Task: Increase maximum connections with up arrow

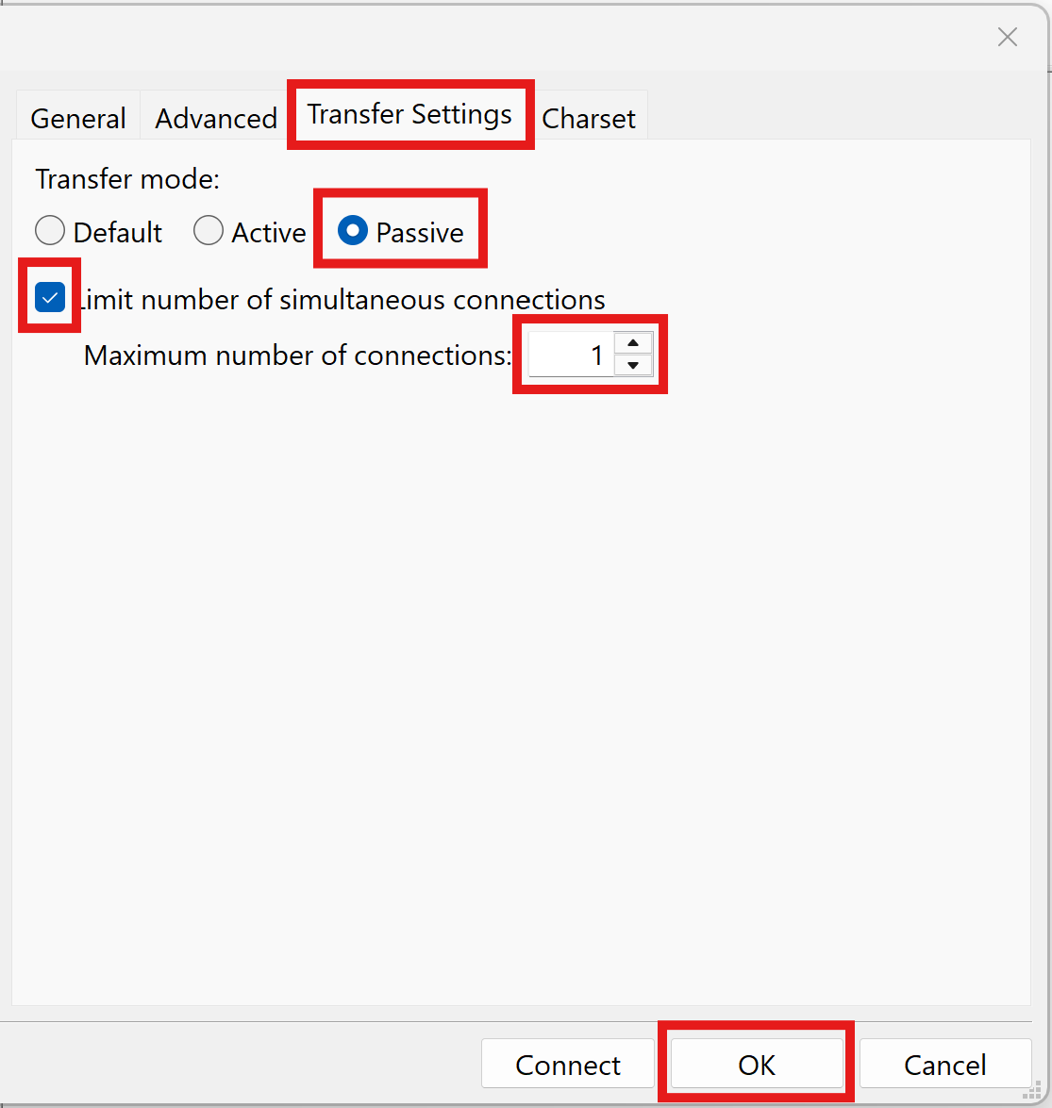Action: point(633,344)
